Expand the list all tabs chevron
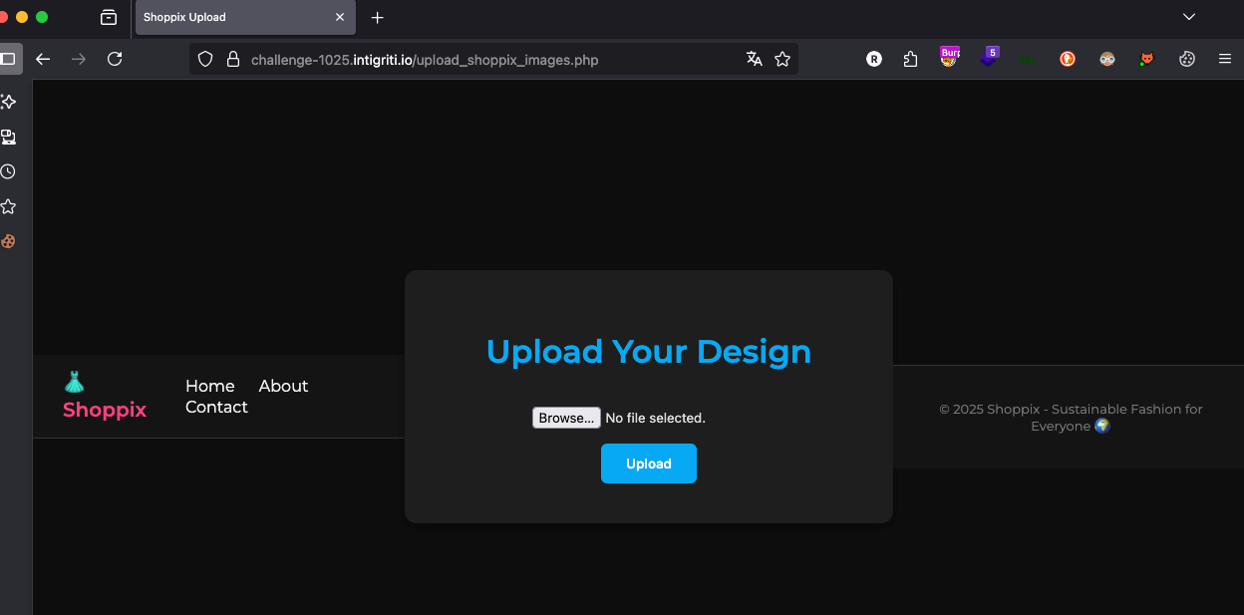The height and width of the screenshot is (615, 1244). coord(1188,17)
